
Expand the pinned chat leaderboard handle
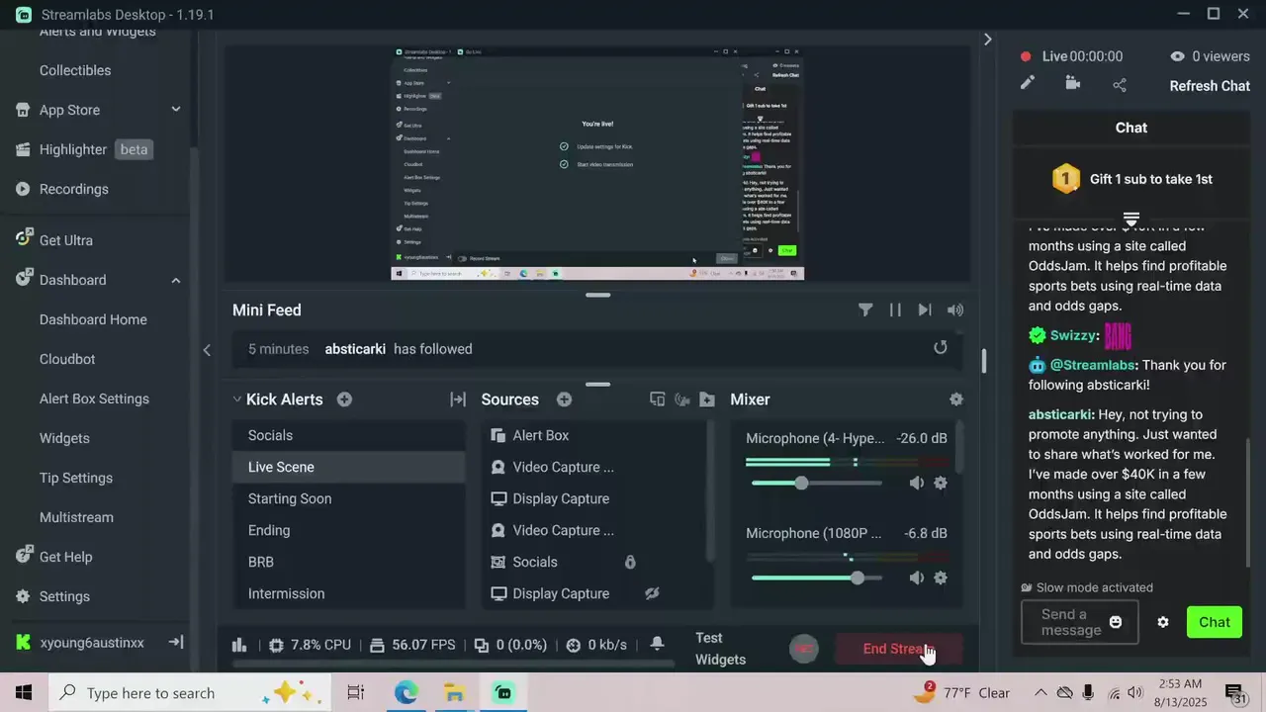1131,218
